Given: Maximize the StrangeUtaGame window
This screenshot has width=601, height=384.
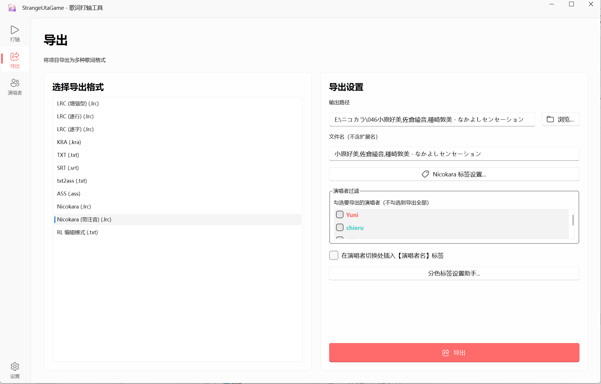Looking at the screenshot, I should click(571, 4).
